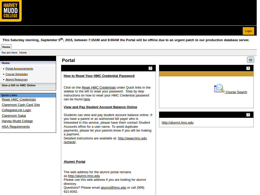The height and width of the screenshot is (195, 260).
Task: Click the Portal page heading
Action: tap(68, 60)
